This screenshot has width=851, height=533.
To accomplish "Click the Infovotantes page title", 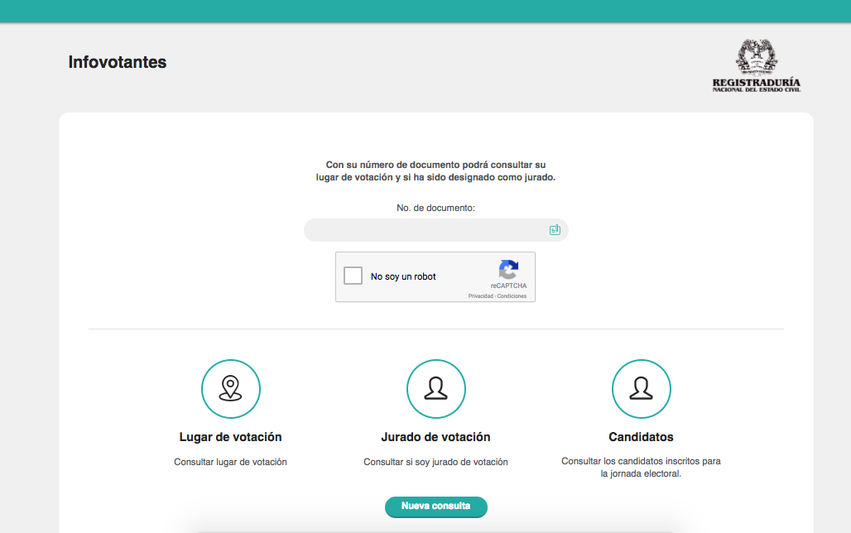I will pos(118,62).
